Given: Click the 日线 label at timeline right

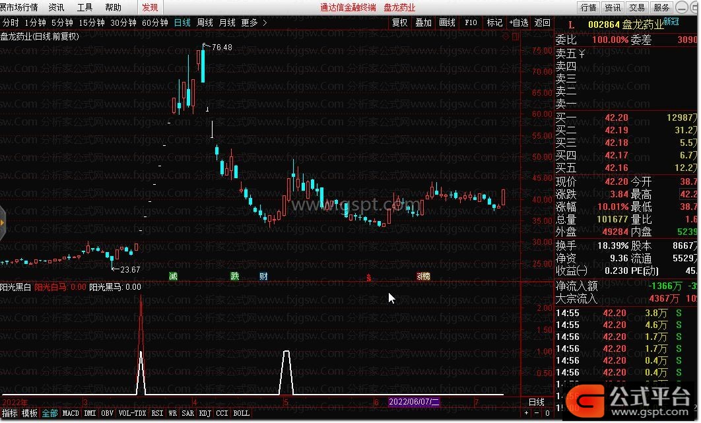Looking at the screenshot, I should click(x=537, y=402).
